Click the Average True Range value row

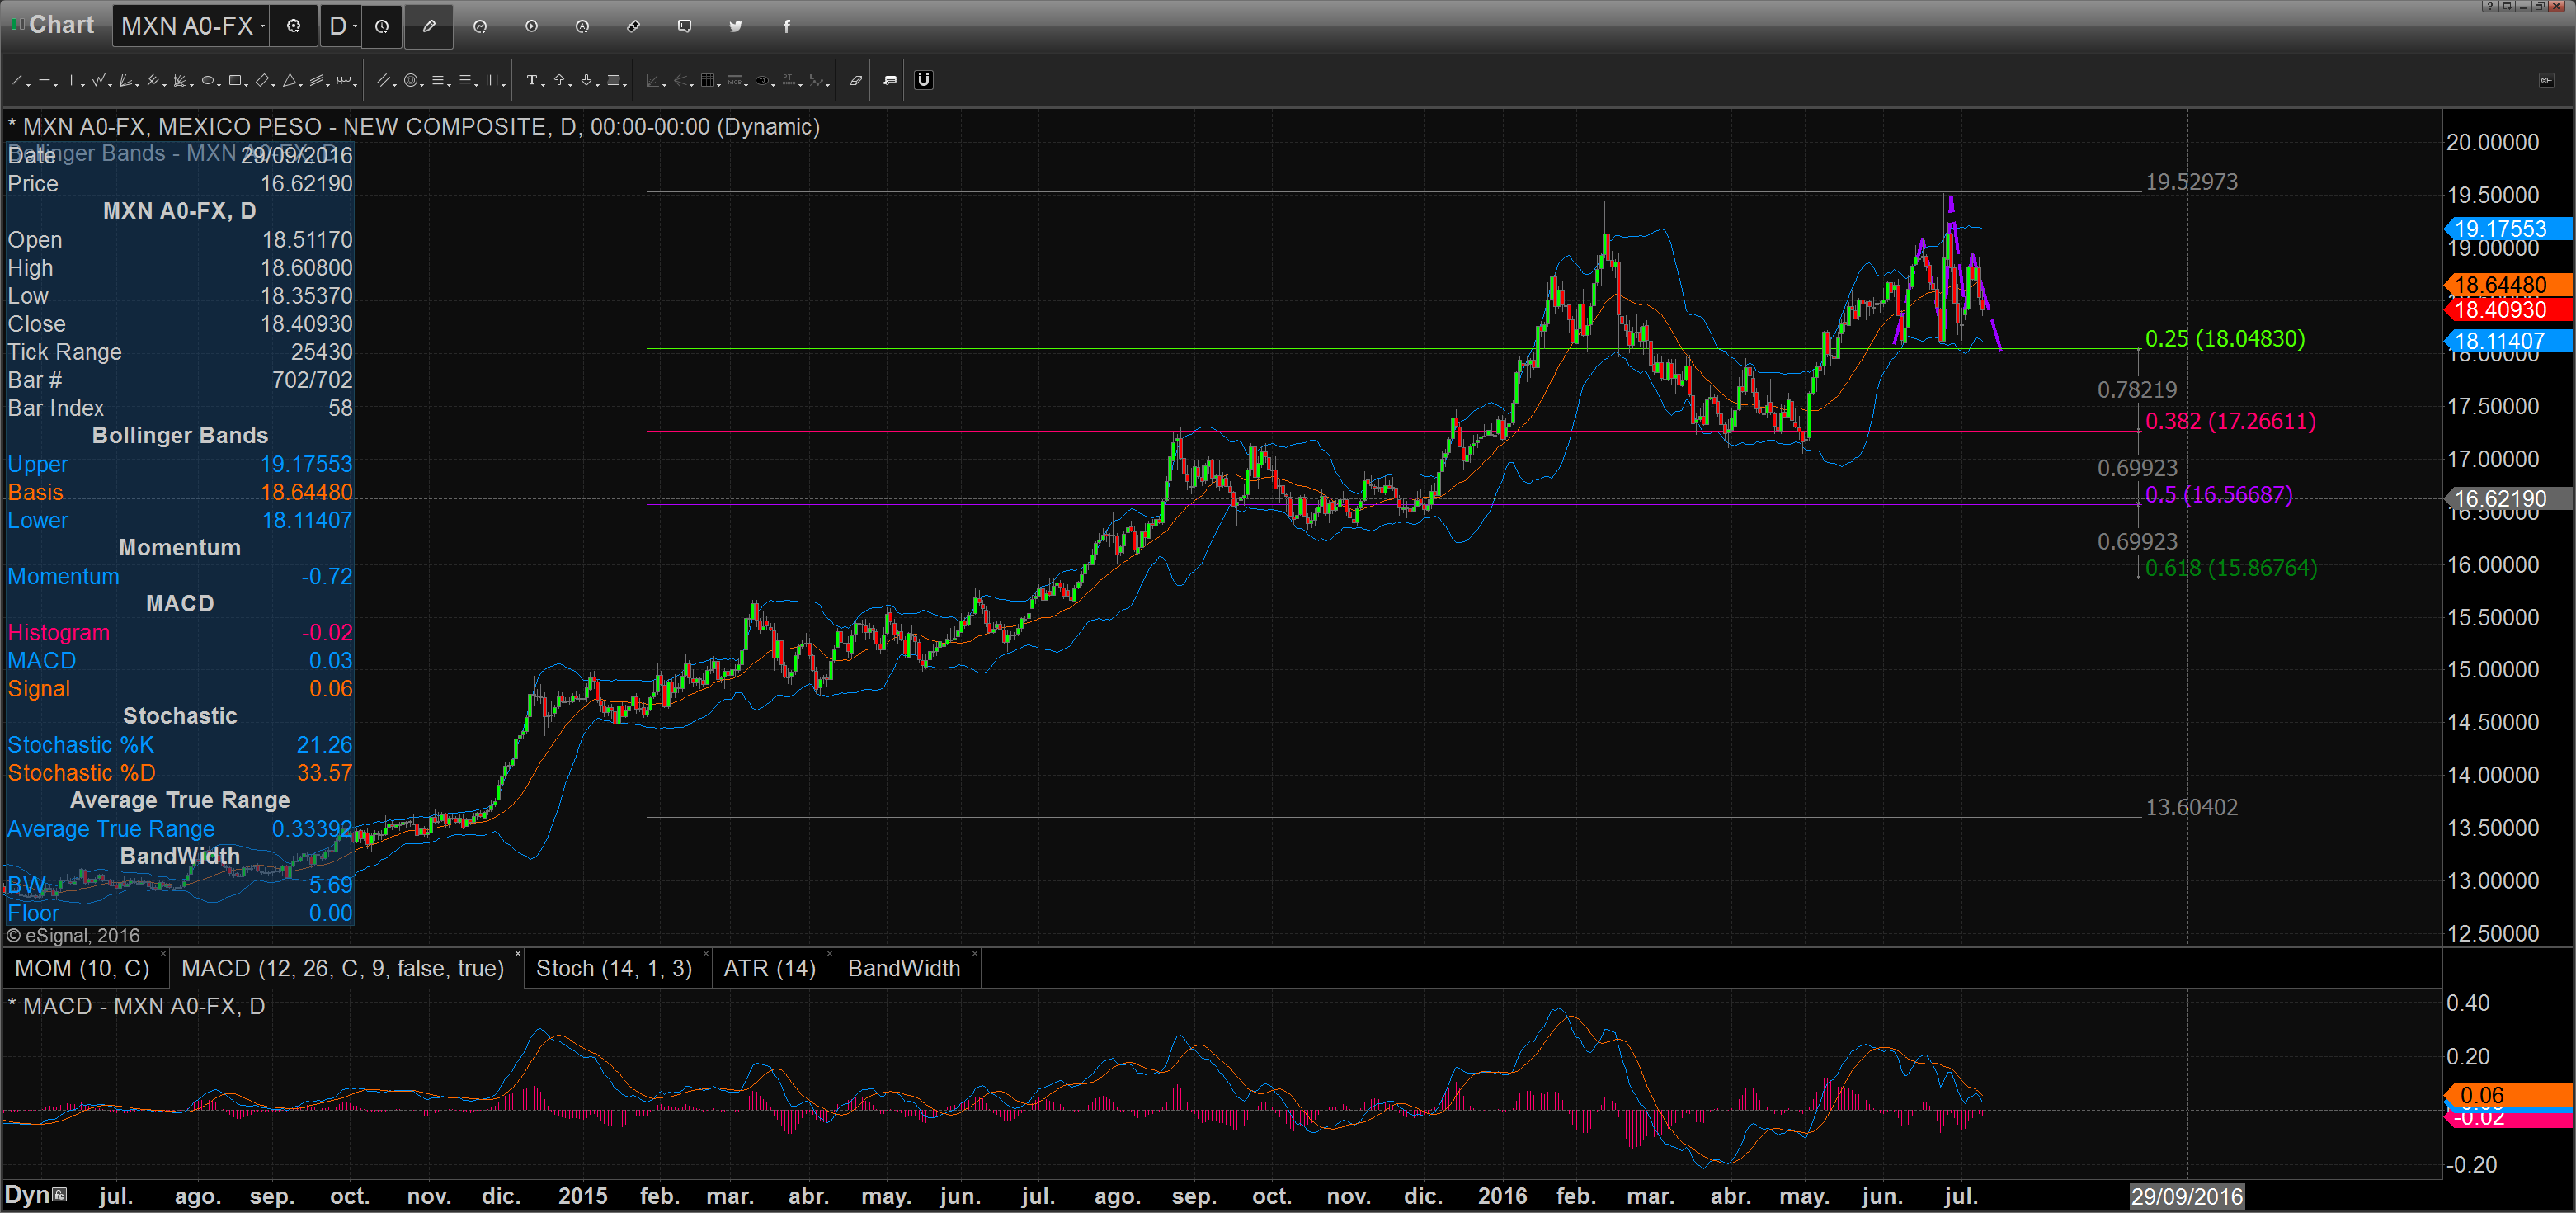click(x=180, y=829)
